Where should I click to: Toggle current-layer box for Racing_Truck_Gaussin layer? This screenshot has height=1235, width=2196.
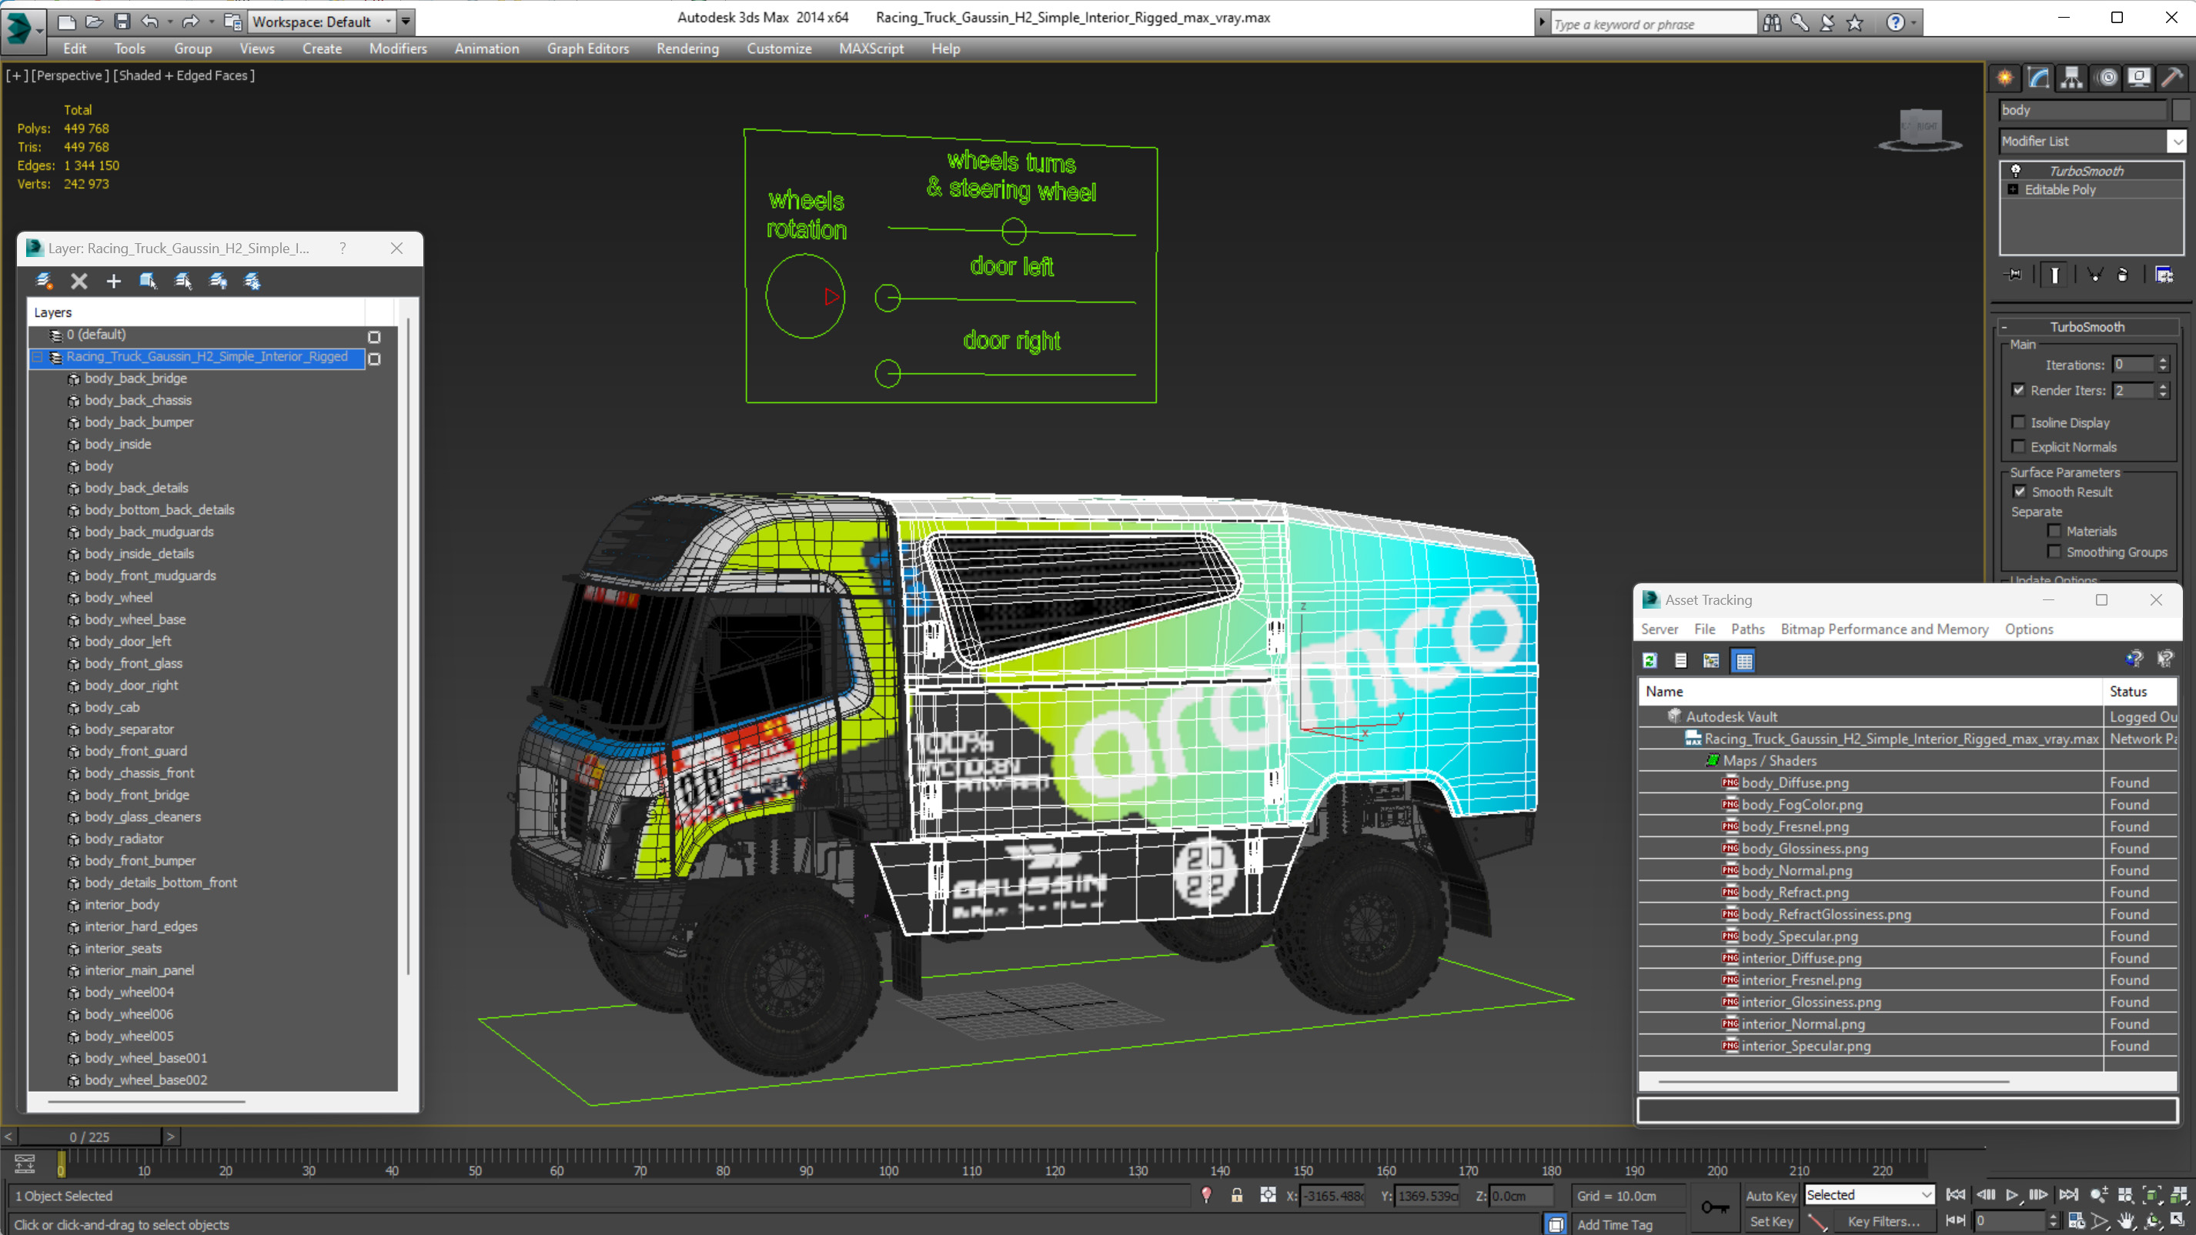374,359
